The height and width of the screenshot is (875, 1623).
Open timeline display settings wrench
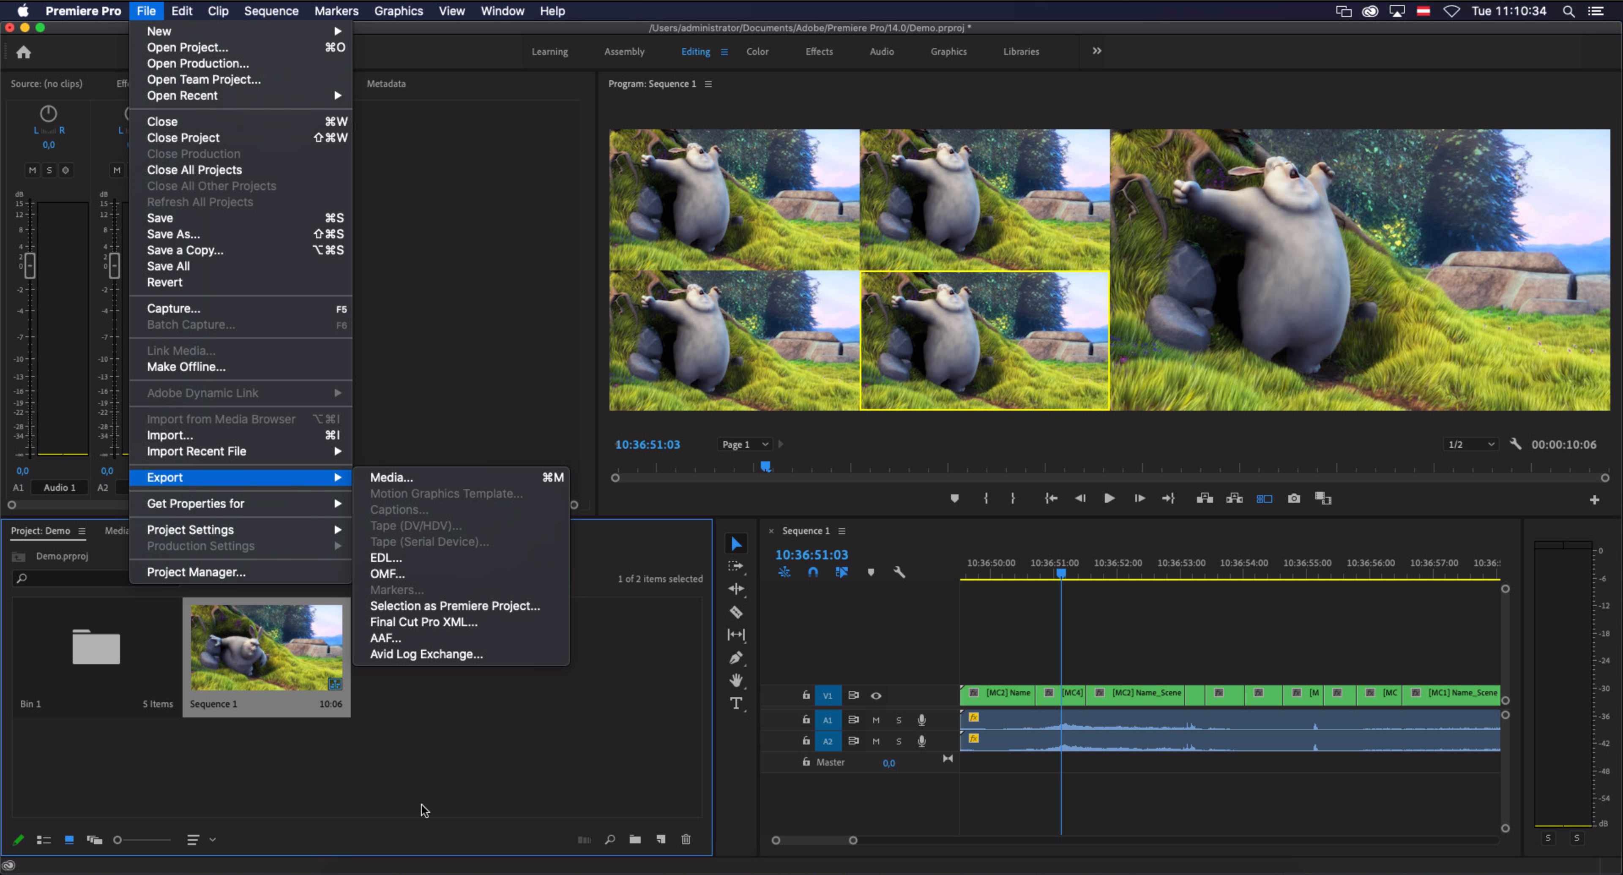point(899,572)
